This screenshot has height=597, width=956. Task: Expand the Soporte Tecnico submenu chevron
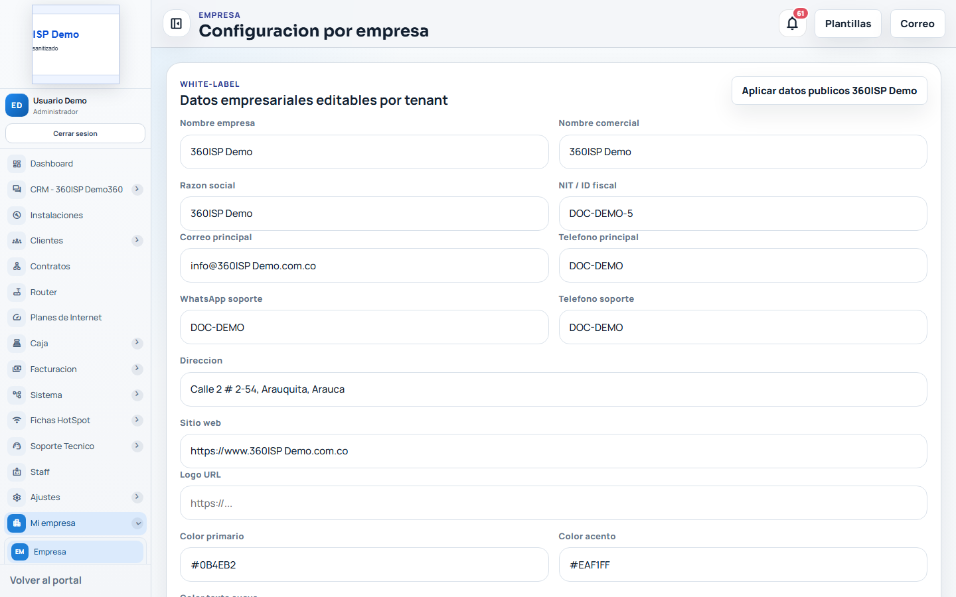coord(137,446)
